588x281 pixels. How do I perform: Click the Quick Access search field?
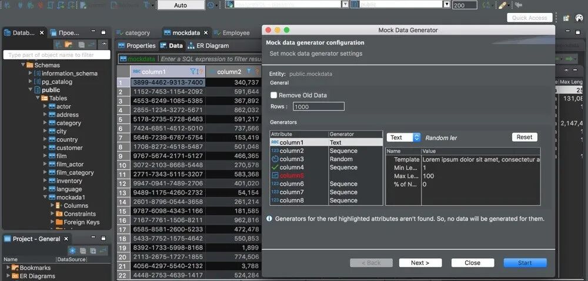pos(530,18)
